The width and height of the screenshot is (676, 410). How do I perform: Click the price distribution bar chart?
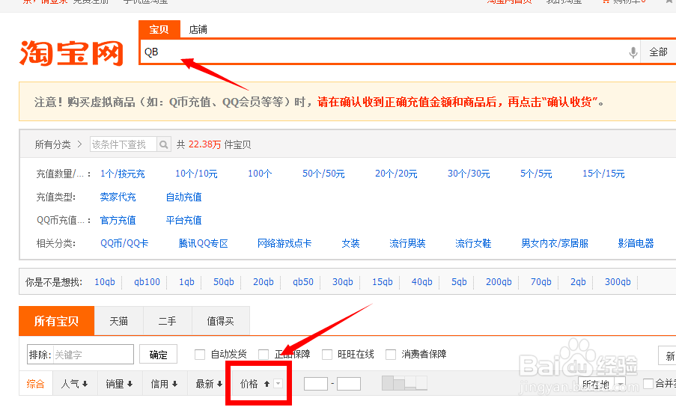(x=404, y=383)
